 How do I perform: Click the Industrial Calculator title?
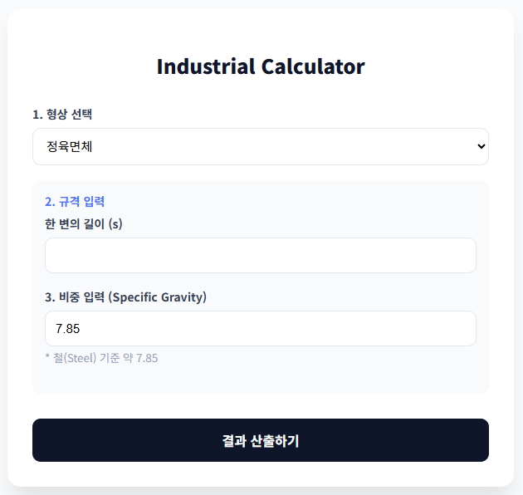pyautogui.click(x=260, y=66)
